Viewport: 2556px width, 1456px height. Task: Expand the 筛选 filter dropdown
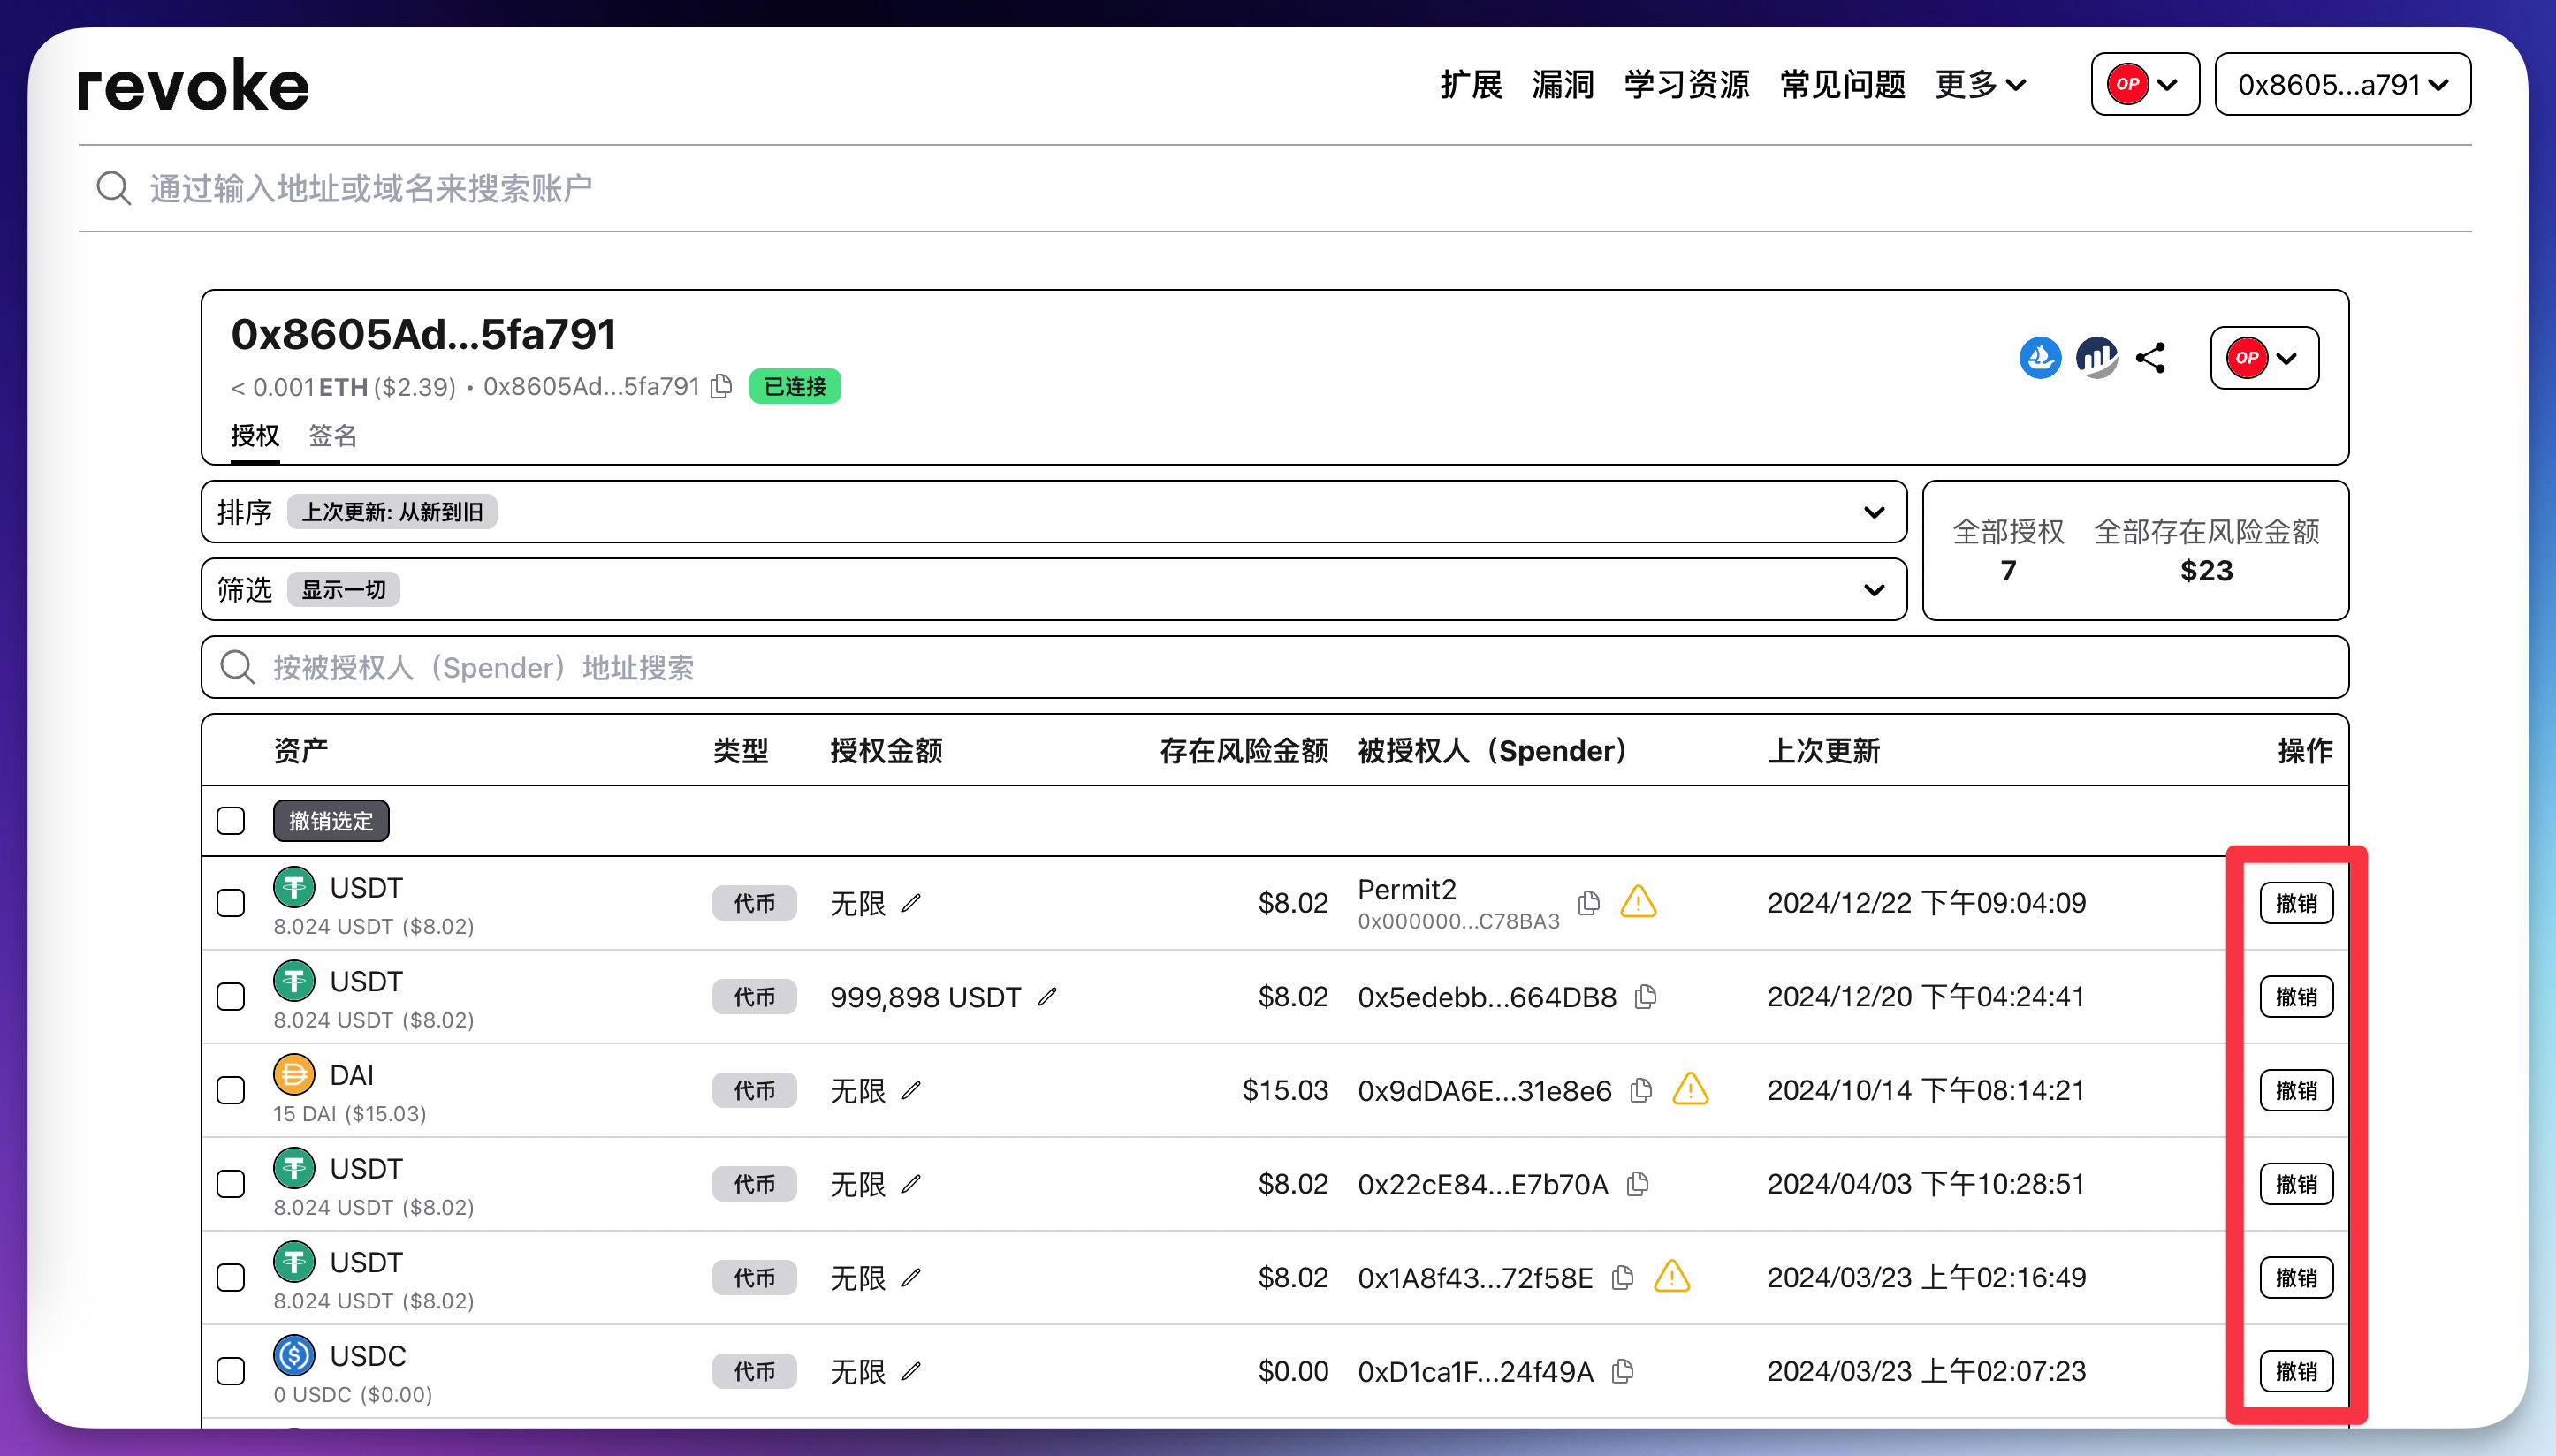[x=1054, y=590]
